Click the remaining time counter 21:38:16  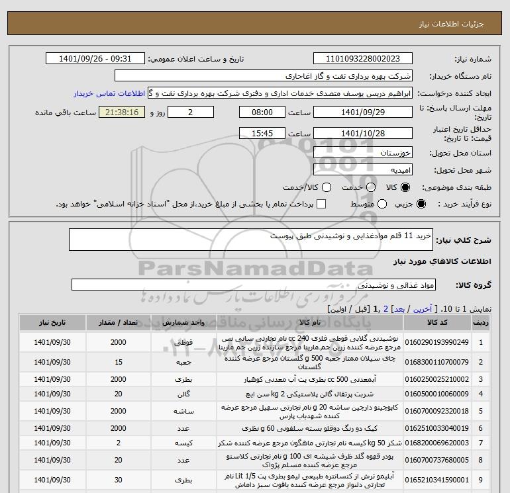(122, 112)
